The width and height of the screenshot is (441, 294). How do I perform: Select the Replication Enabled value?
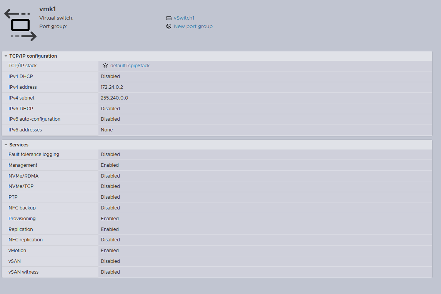110,229
